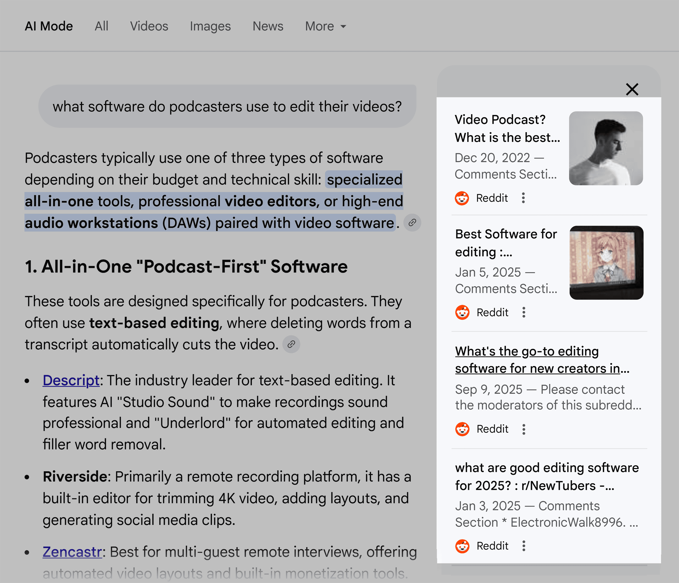Switch to the Videos tab

149,26
